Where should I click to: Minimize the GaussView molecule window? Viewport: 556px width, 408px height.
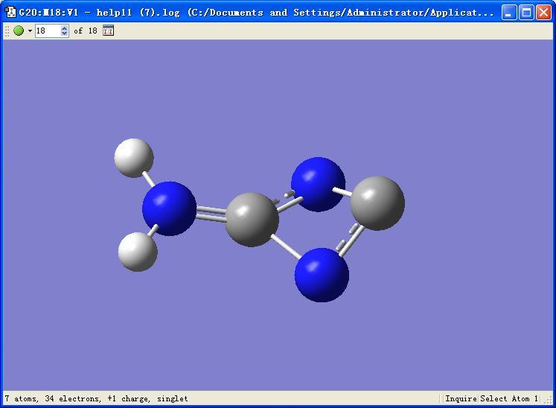(509, 13)
